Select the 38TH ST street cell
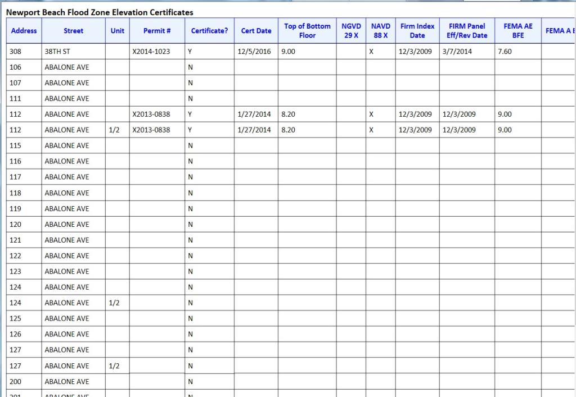 click(x=57, y=52)
